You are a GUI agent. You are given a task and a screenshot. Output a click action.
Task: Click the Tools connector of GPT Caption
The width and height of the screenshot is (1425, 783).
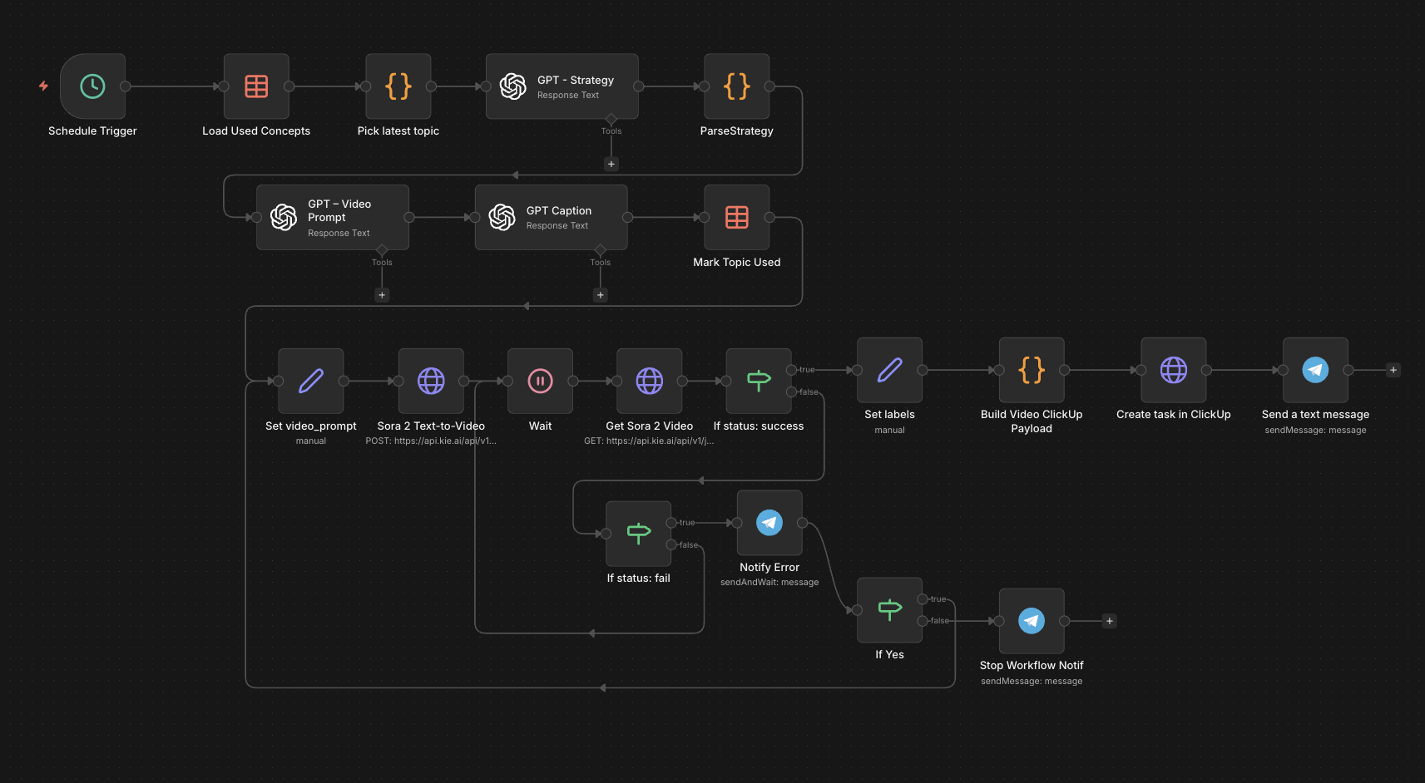[x=601, y=250]
